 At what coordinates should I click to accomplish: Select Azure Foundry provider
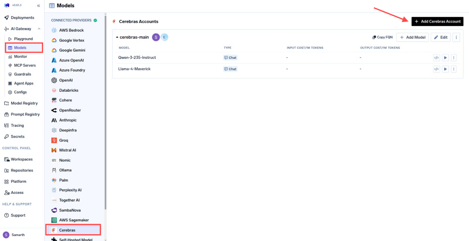[68, 70]
